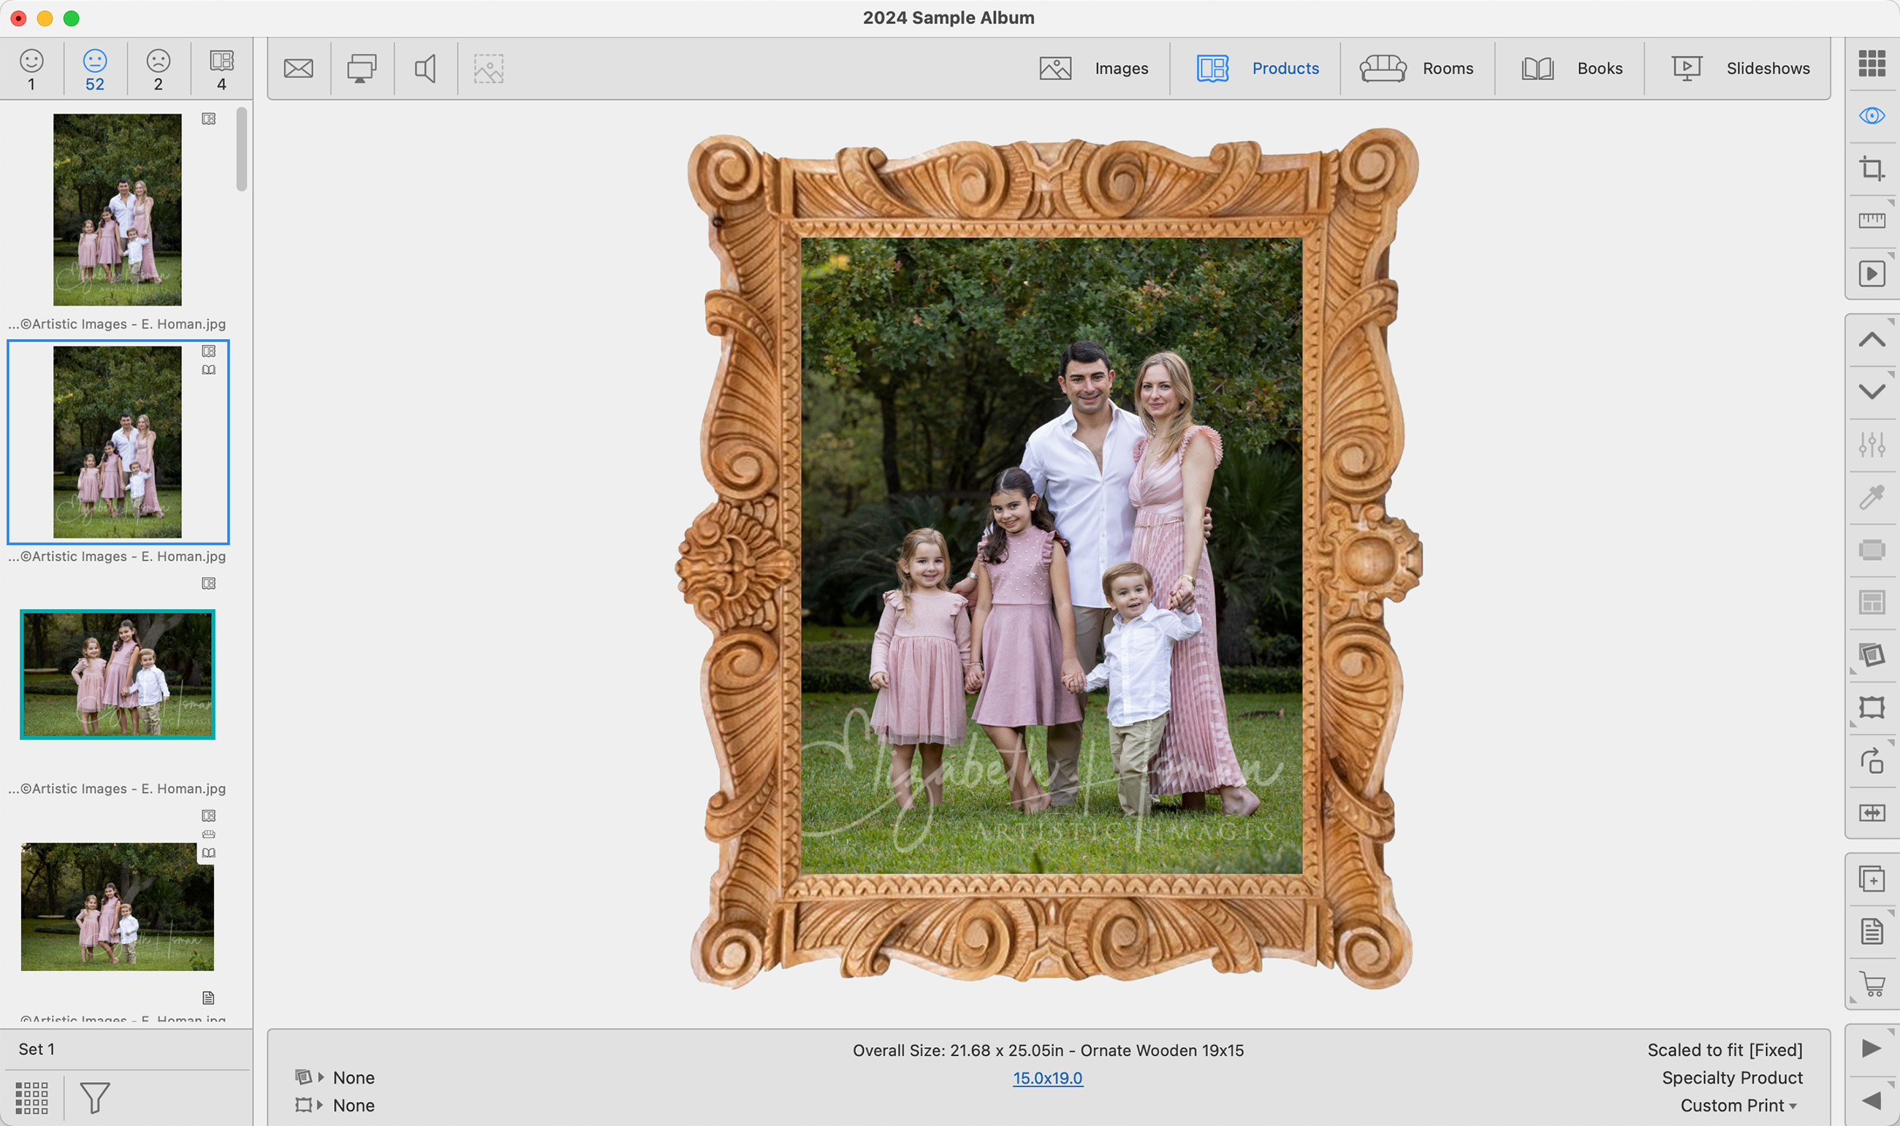Expand the mat None disclosure triangle

pos(321,1077)
